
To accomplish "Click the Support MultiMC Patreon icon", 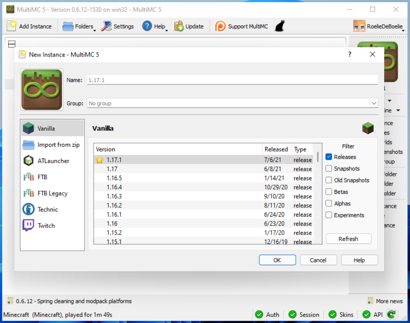I will 220,26.
